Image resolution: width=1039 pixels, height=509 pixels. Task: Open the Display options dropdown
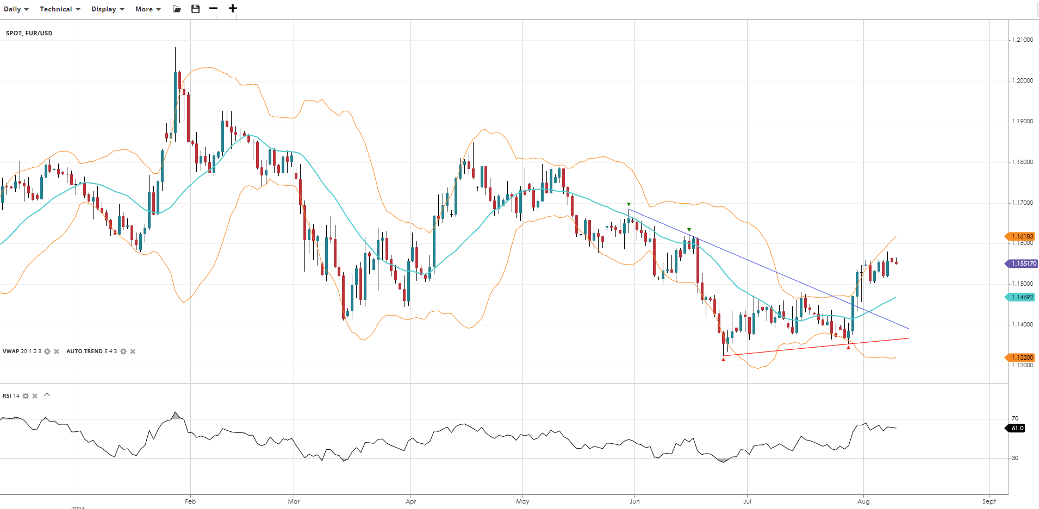coord(108,9)
